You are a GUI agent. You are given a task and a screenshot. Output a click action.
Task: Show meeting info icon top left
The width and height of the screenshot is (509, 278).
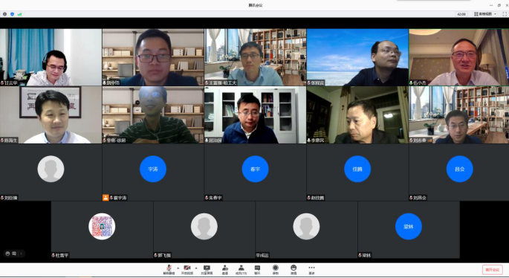click(4, 14)
